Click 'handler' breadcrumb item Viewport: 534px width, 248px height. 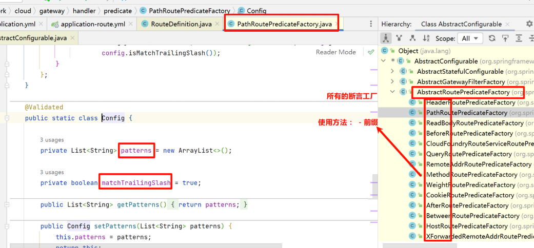pos(84,11)
